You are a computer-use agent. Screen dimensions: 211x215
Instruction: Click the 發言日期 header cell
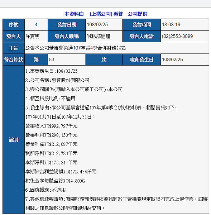(x=67, y=25)
